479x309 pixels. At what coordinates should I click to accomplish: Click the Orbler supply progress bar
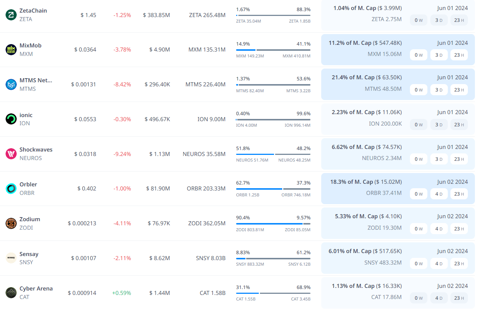pyautogui.click(x=273, y=189)
